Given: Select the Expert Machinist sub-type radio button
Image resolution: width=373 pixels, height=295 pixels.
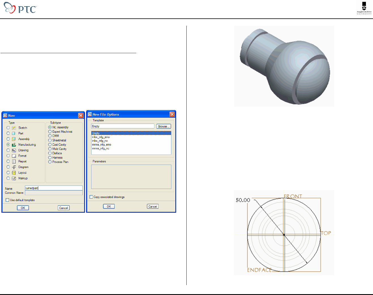Looking at the screenshot, I should pos(50,132).
